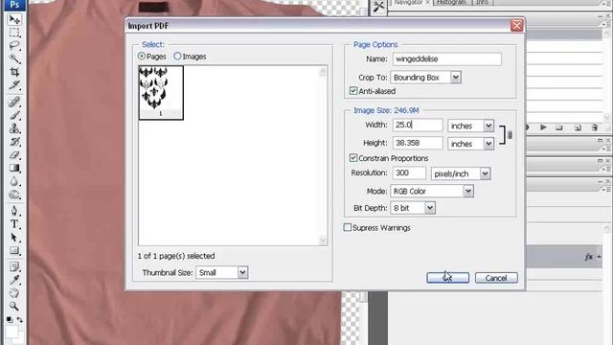Select the Move tool
The image size is (613, 345).
coord(14,19)
